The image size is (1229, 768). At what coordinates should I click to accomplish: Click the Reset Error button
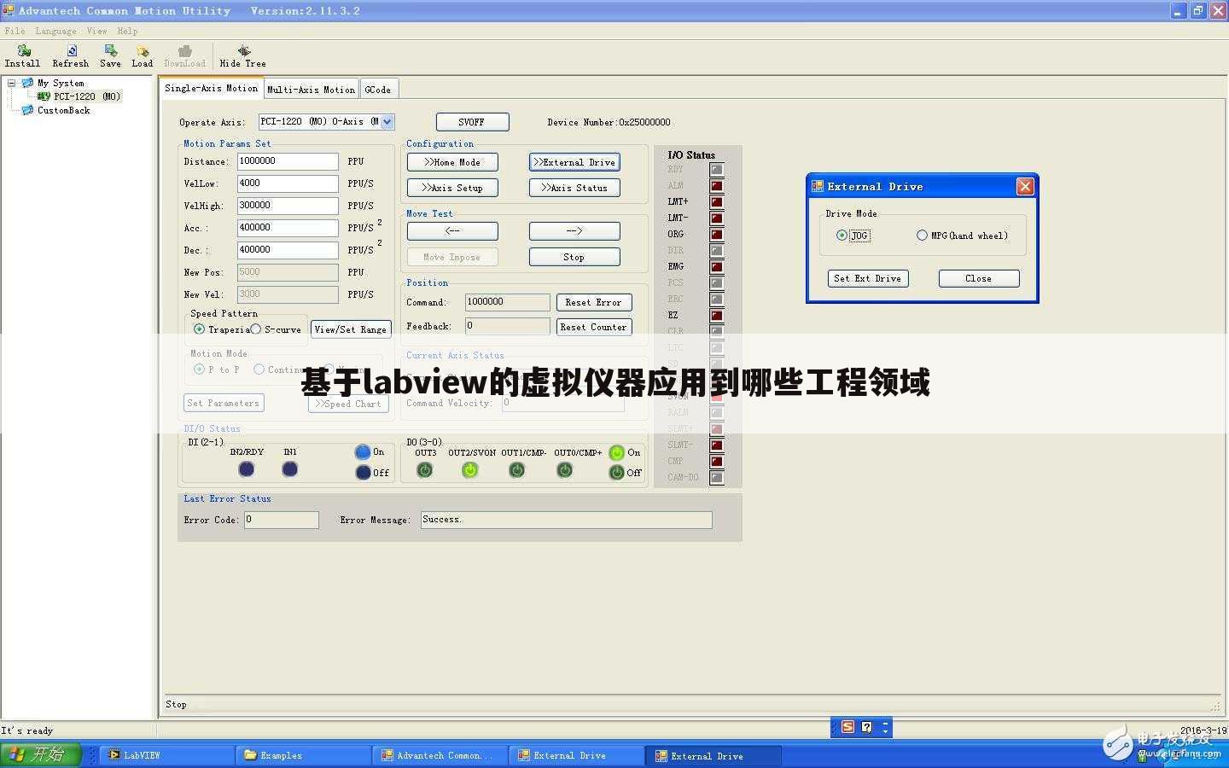pos(594,302)
